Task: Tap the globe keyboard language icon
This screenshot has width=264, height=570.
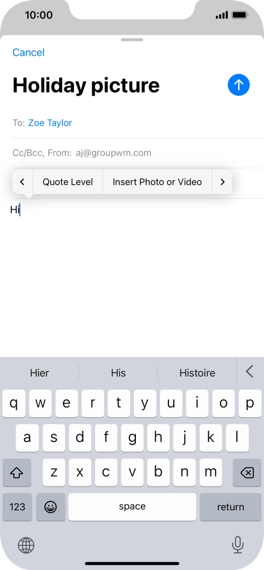Action: coord(26,545)
